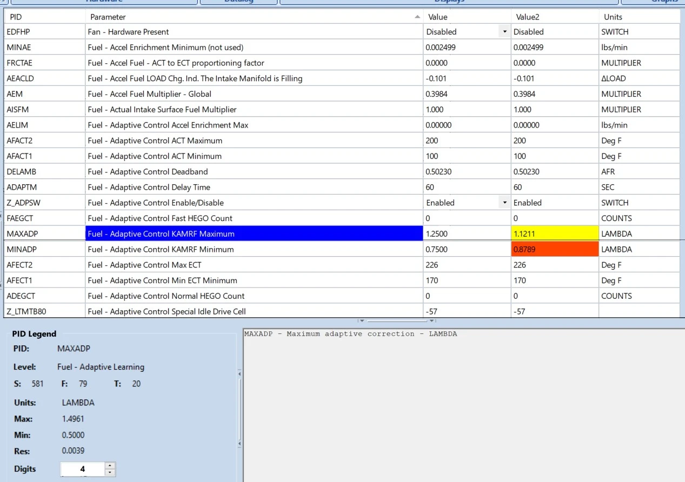Click the ADAPTM Value cell 60
This screenshot has width=685, height=482.
pos(467,187)
